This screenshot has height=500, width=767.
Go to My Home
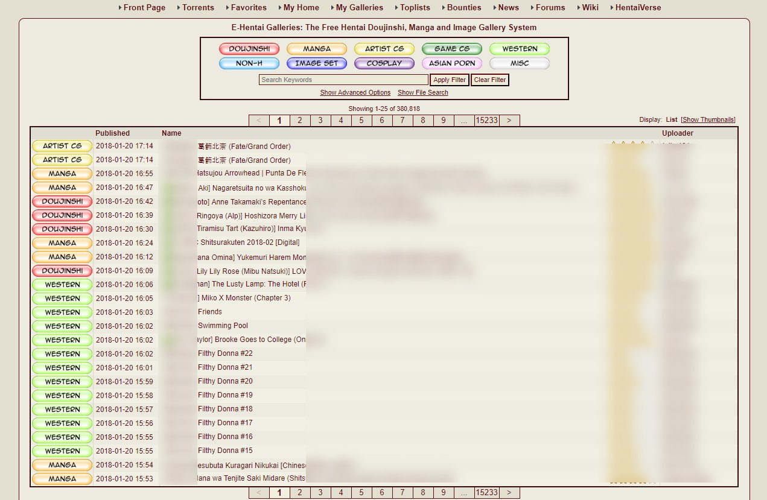301,8
